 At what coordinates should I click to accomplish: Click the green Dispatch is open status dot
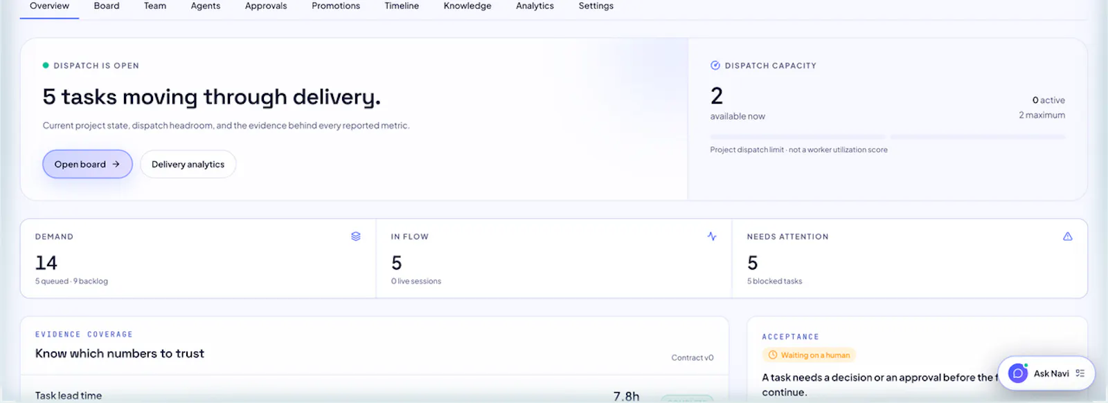46,66
